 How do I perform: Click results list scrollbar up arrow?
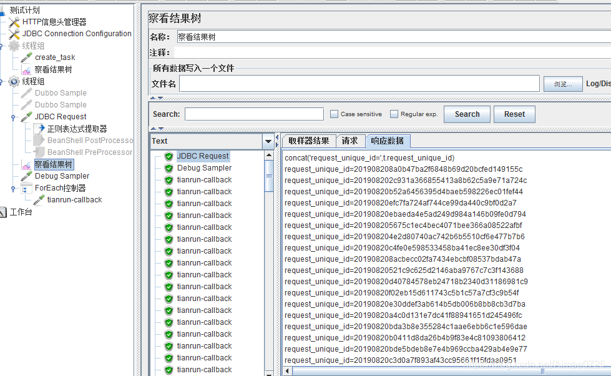click(x=269, y=156)
